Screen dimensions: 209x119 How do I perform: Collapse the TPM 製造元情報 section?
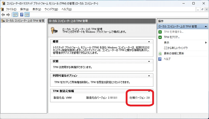pyautogui.click(x=149, y=91)
